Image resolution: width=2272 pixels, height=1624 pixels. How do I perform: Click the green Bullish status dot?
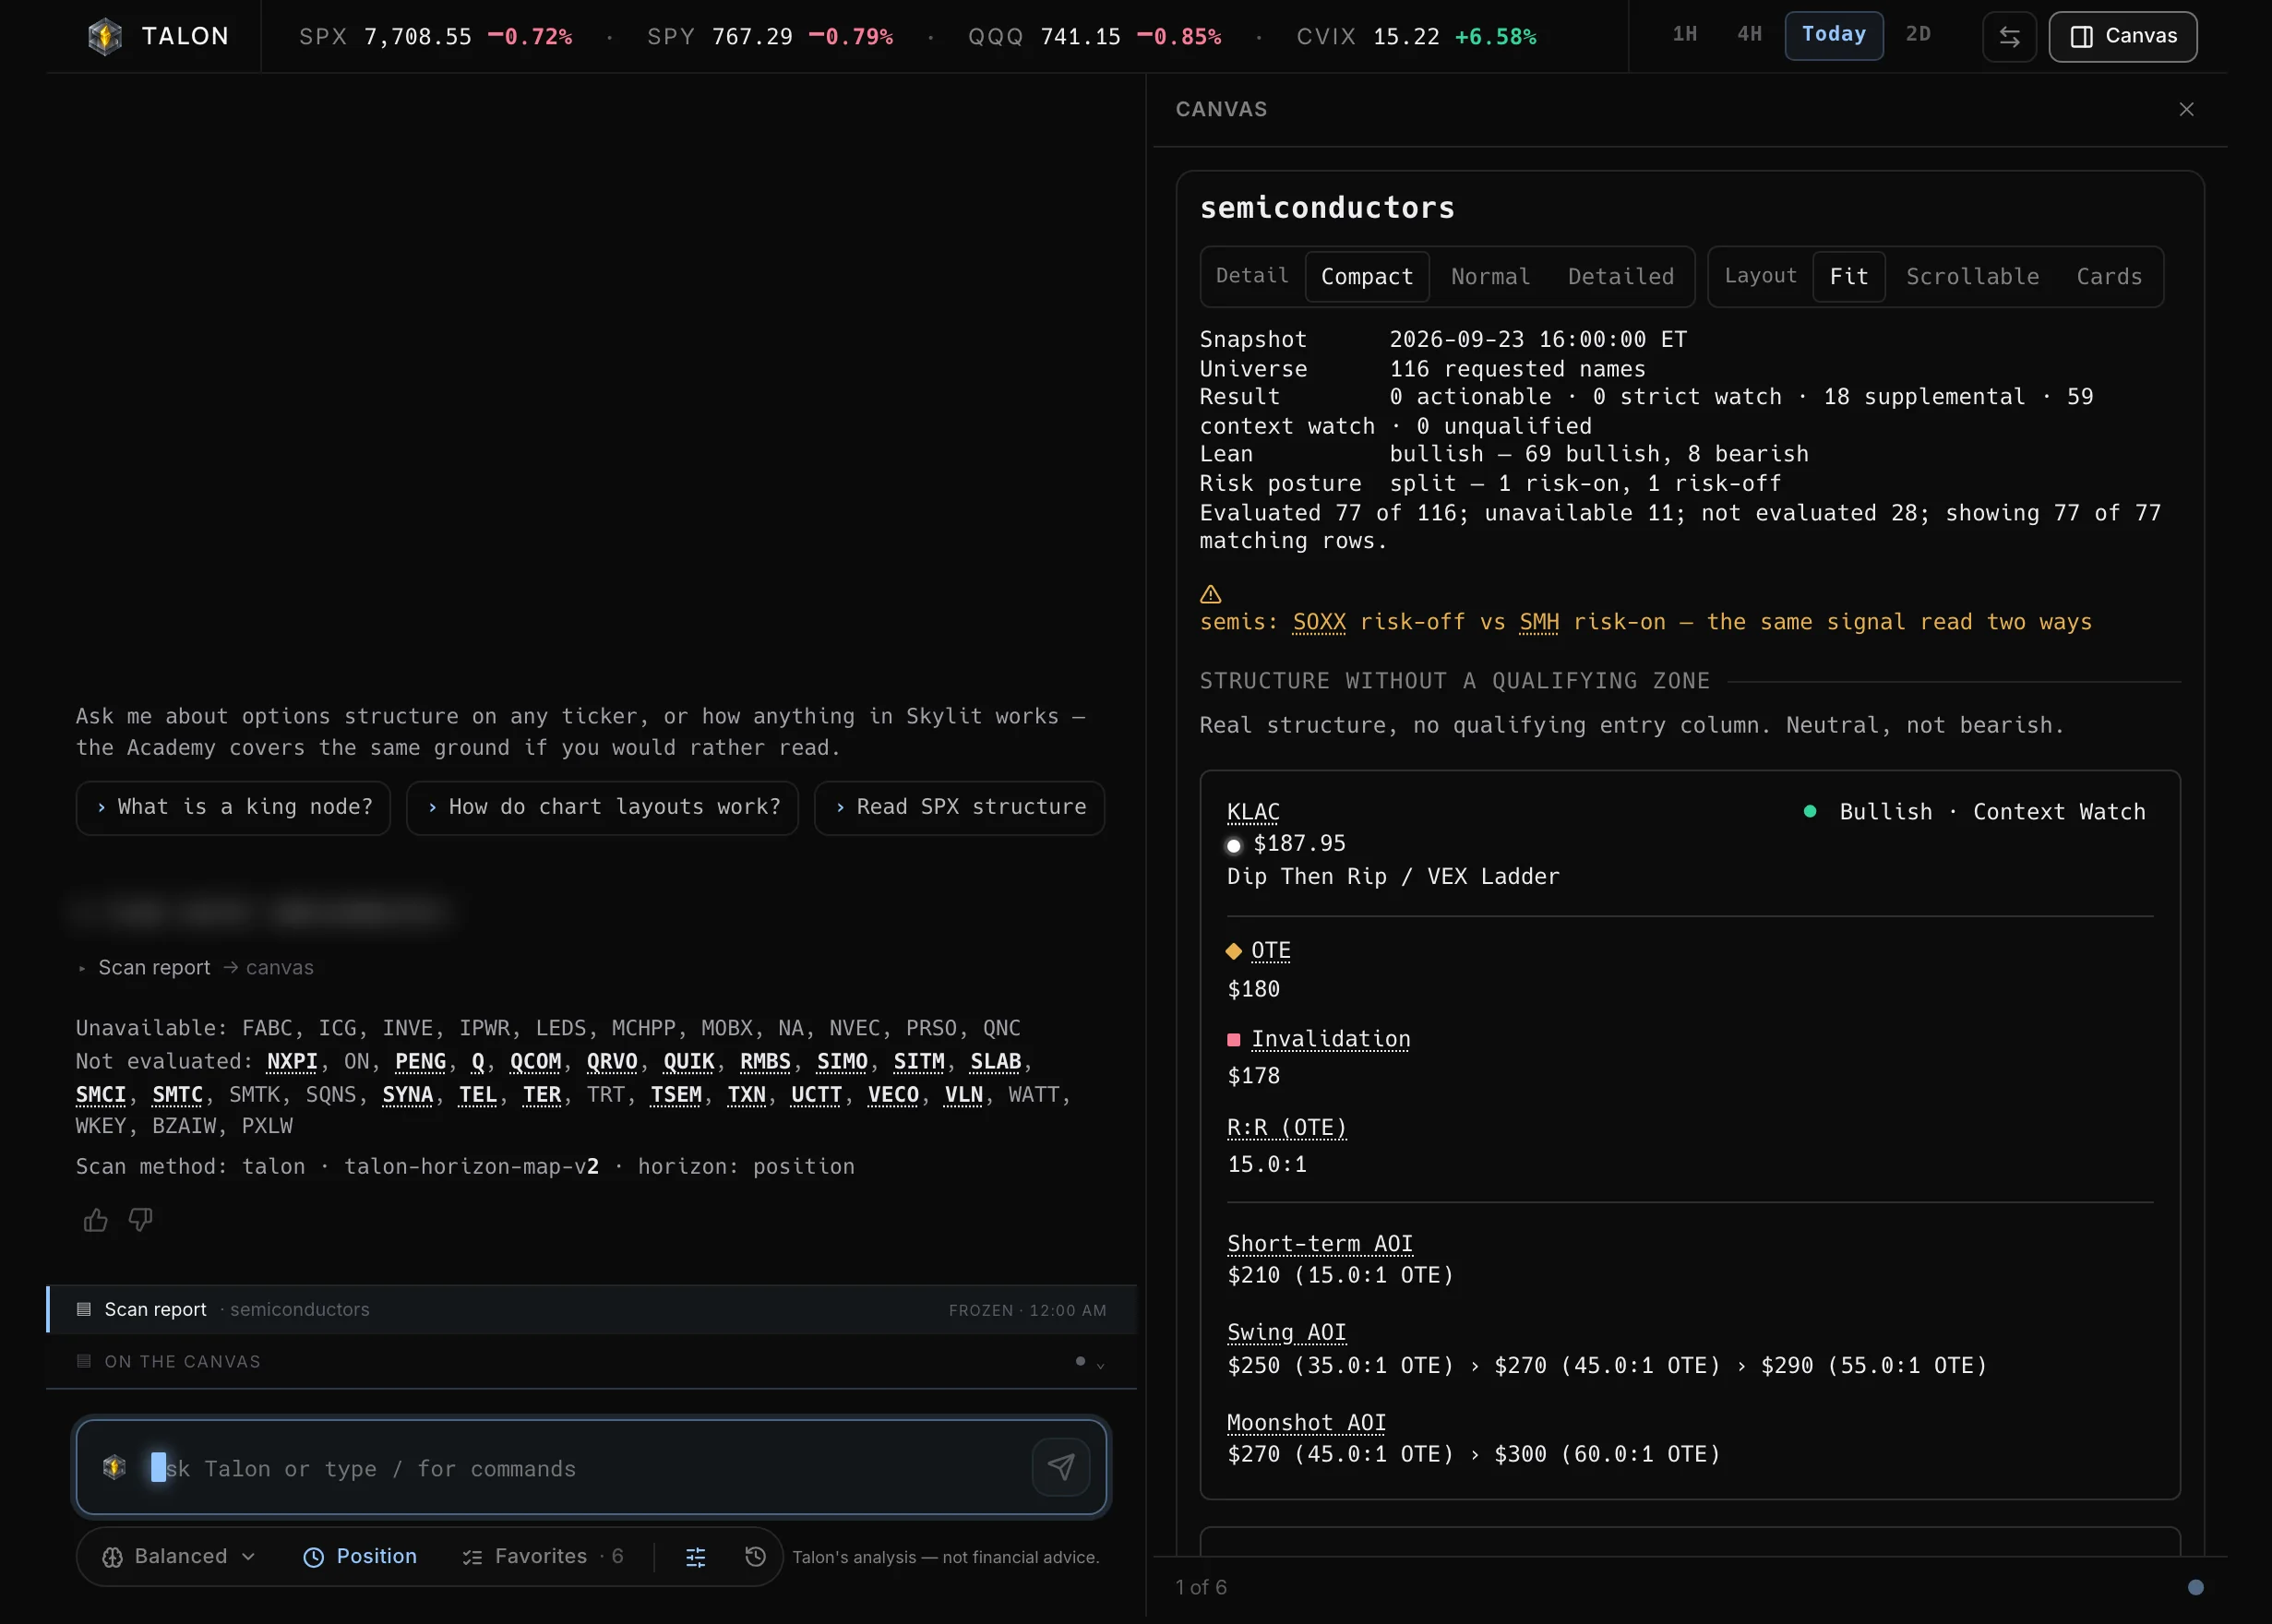pyautogui.click(x=1809, y=812)
